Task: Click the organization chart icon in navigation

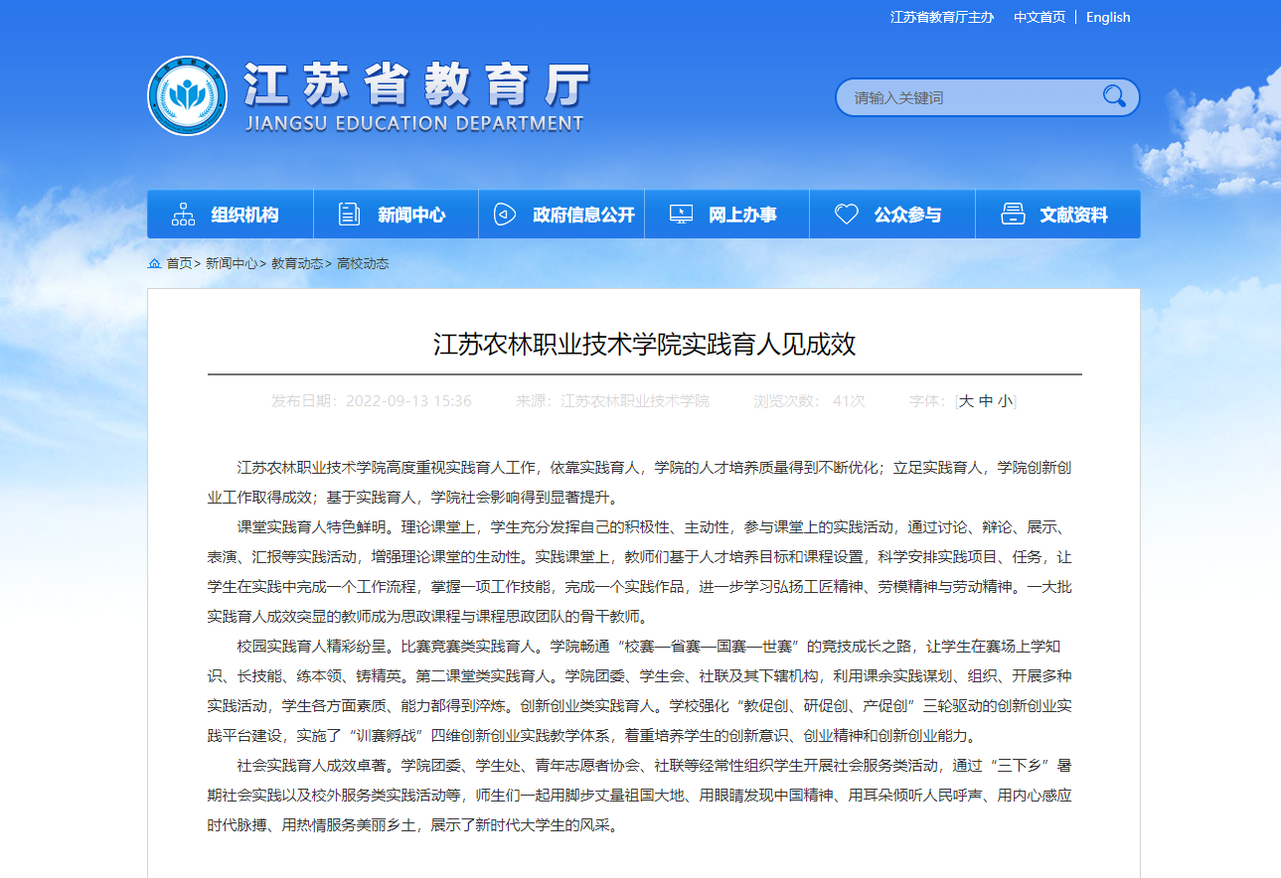Action: pyautogui.click(x=184, y=215)
